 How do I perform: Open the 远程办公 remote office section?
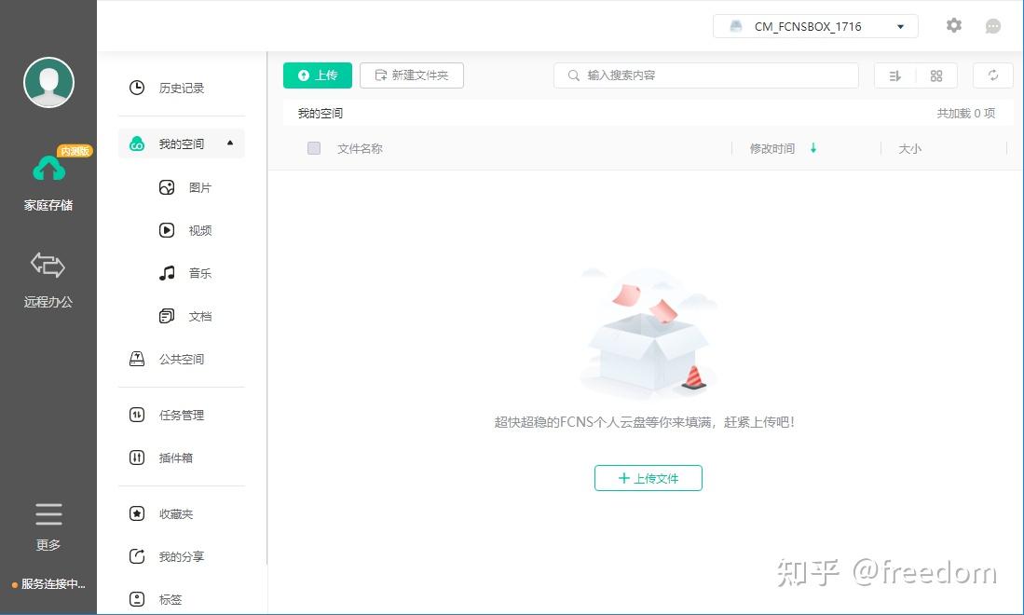(x=48, y=280)
